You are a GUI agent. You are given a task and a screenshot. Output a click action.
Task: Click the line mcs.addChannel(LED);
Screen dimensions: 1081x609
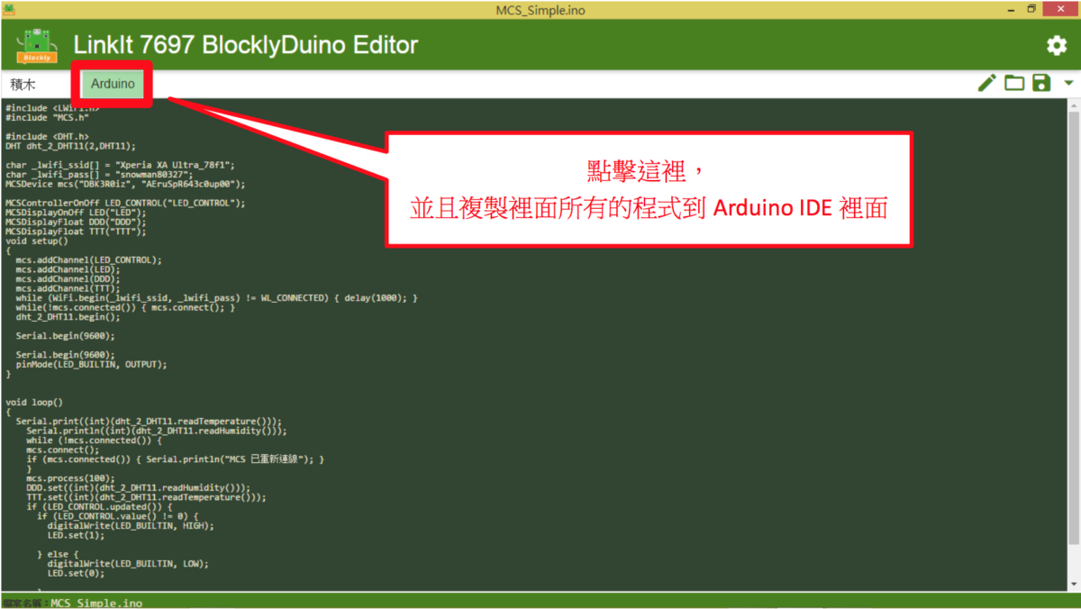68,269
